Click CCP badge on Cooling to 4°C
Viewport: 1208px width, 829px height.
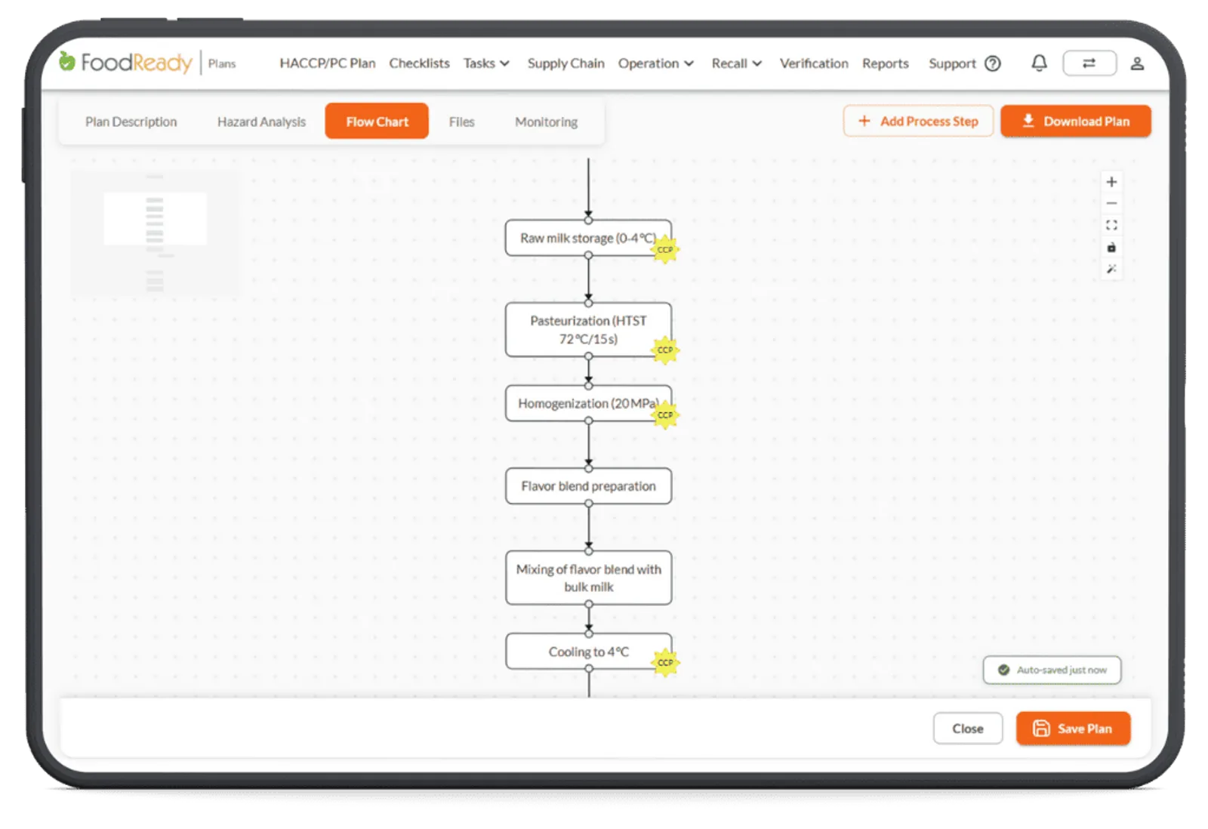(665, 663)
